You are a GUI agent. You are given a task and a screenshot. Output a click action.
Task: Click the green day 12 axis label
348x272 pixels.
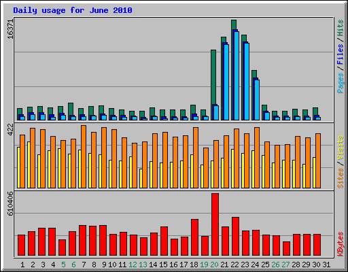click(133, 265)
